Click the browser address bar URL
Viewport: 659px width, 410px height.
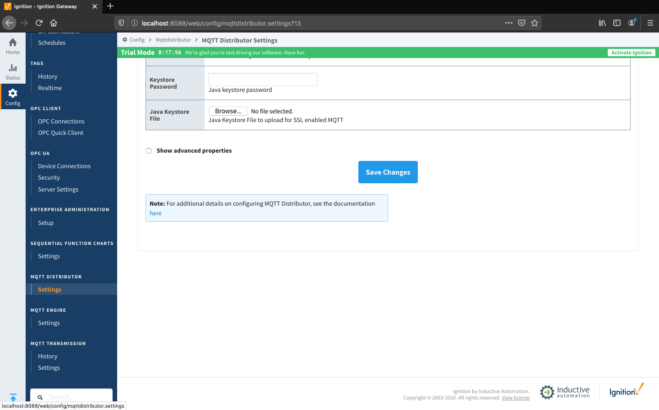[221, 23]
